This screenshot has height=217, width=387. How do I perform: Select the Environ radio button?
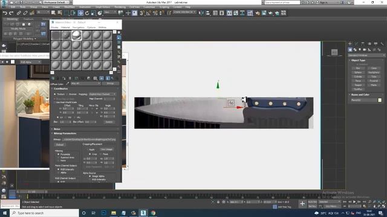67,94
